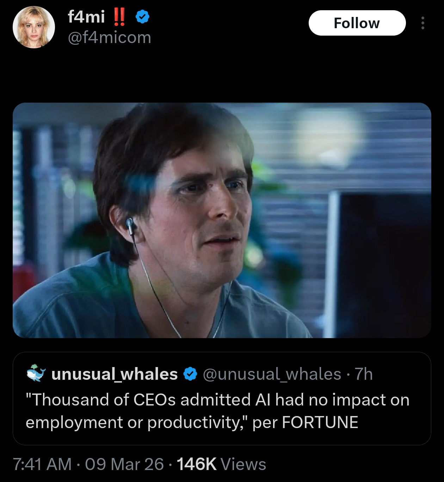
Task: Open the three-dot options menu
Action: 423,23
